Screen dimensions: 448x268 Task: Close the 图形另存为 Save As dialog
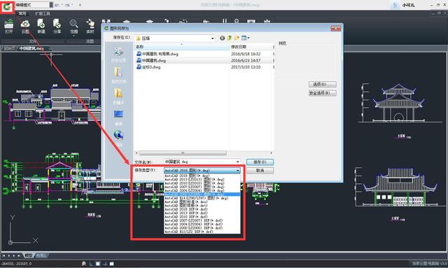pos(336,28)
